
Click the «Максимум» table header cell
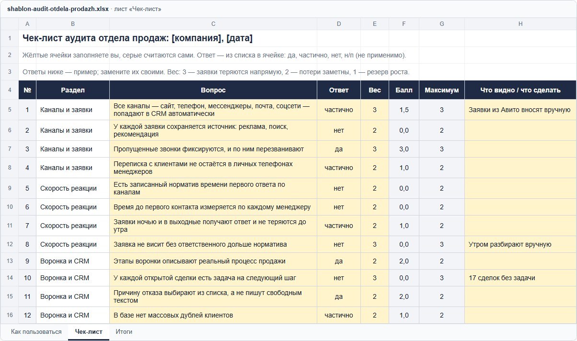click(442, 90)
